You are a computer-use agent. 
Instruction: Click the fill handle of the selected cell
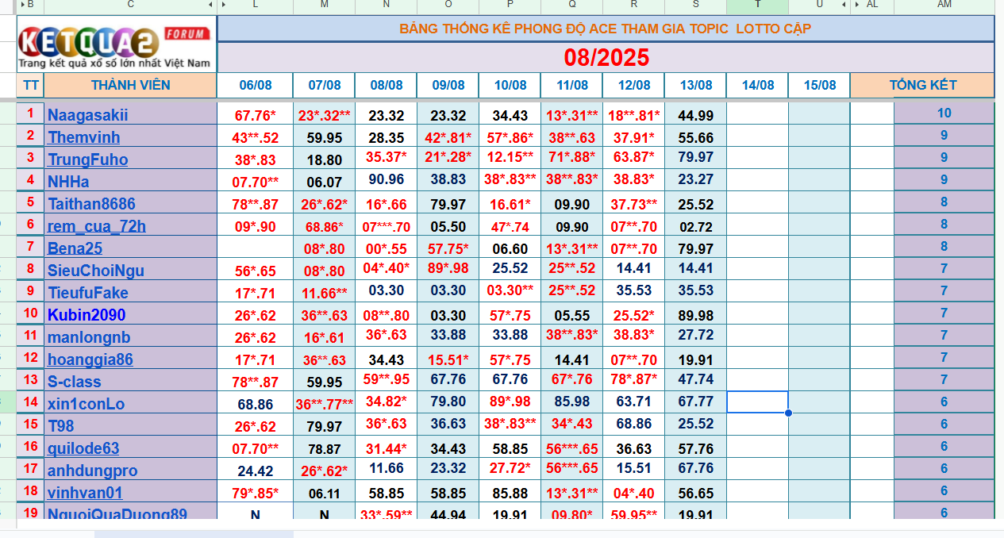788,413
